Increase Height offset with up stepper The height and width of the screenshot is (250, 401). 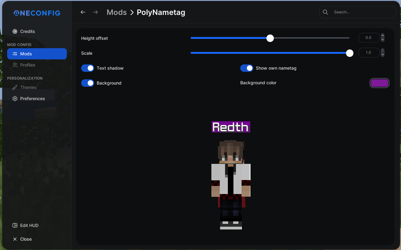point(383,35)
